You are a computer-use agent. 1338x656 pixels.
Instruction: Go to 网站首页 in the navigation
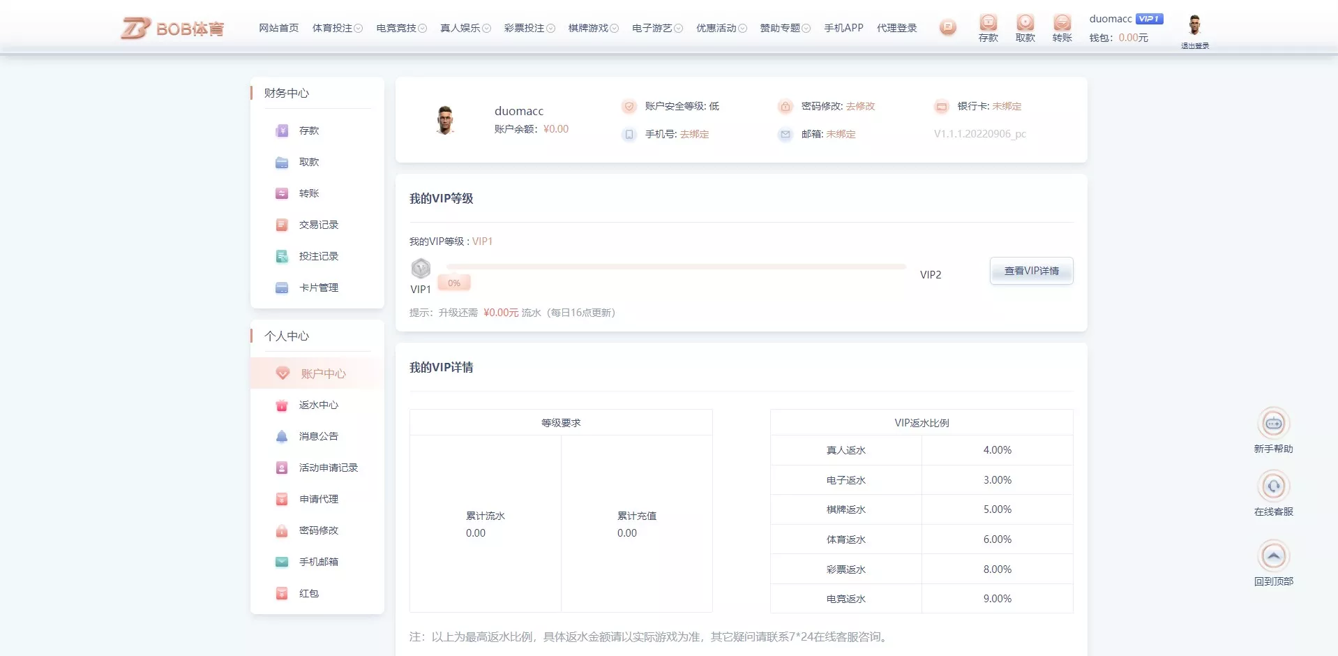click(278, 28)
